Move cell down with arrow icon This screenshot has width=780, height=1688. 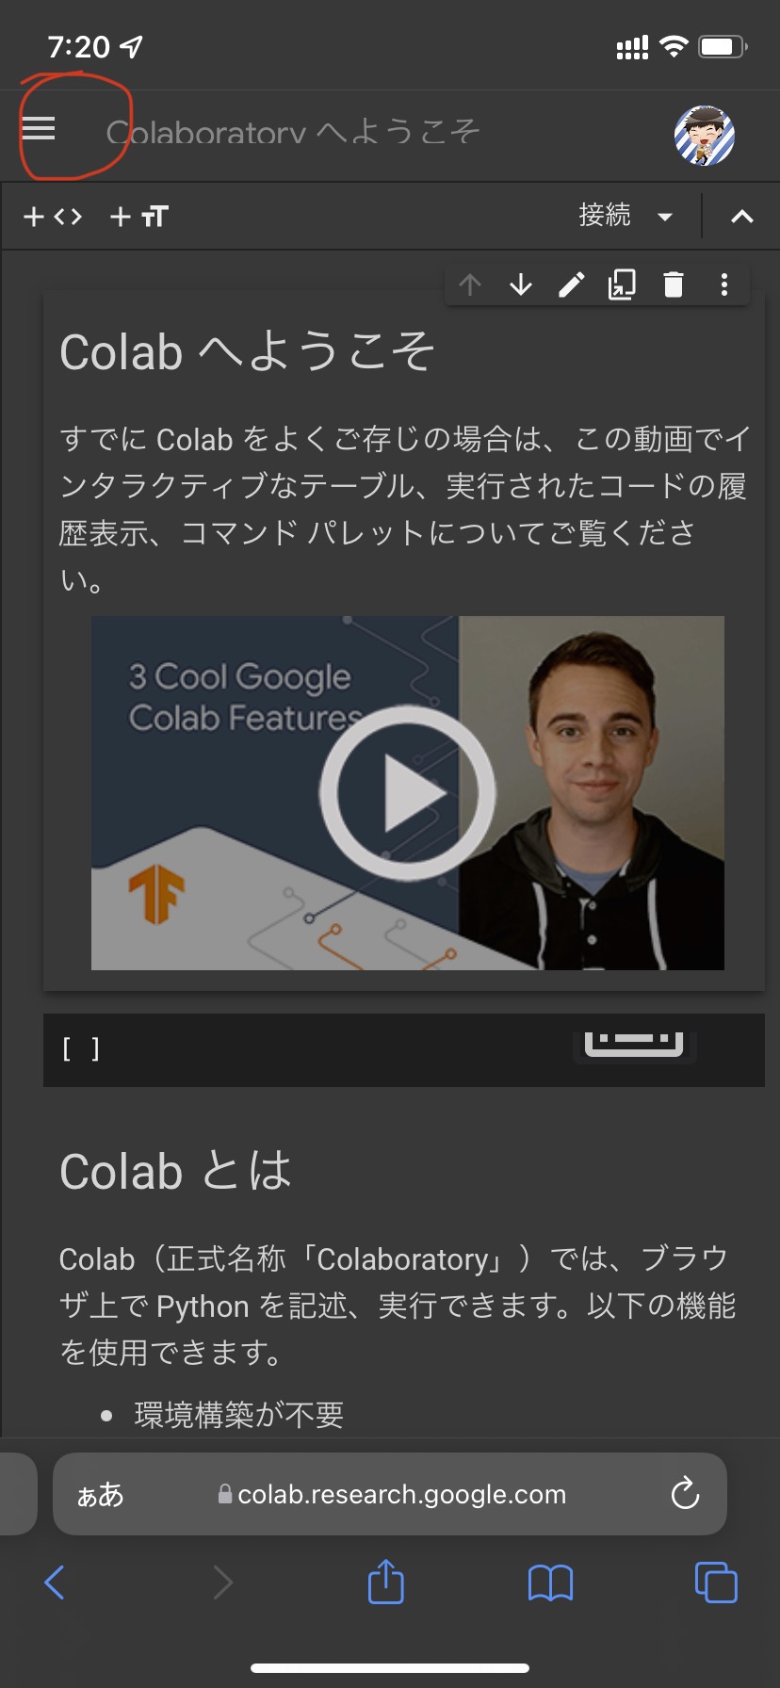521,284
